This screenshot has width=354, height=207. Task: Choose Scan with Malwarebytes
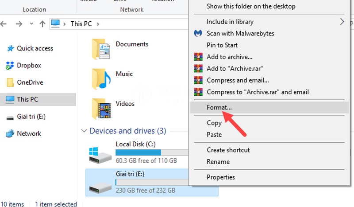point(240,34)
